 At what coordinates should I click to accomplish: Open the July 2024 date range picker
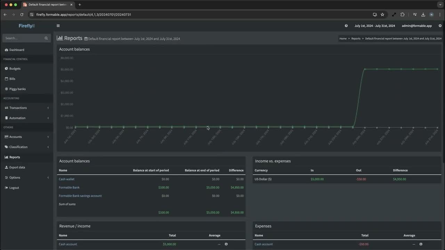(374, 26)
